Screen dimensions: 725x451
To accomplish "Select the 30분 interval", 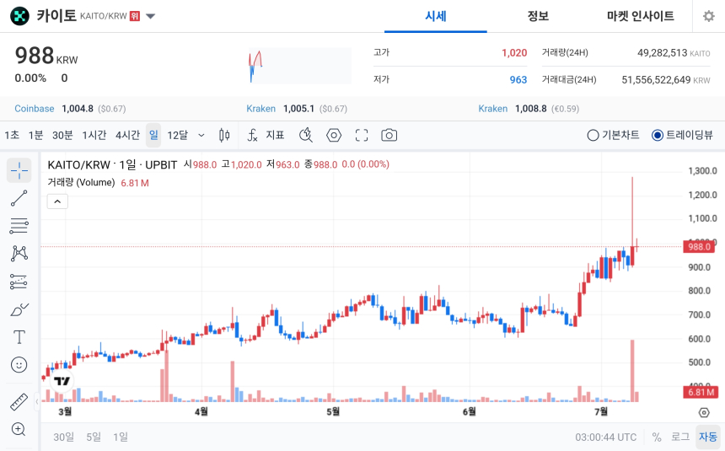I will coord(62,135).
